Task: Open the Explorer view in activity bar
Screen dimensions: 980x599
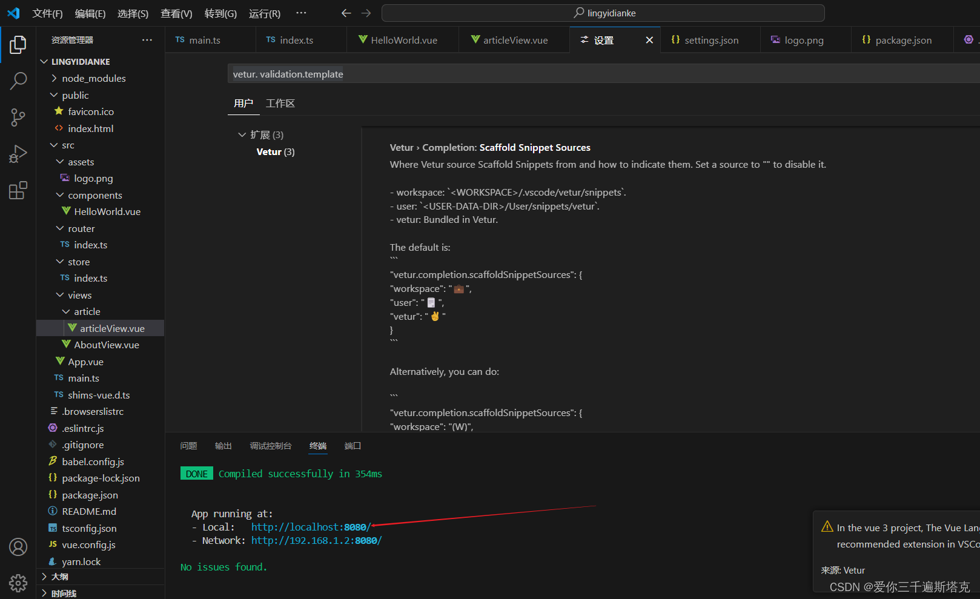Action: [x=18, y=44]
